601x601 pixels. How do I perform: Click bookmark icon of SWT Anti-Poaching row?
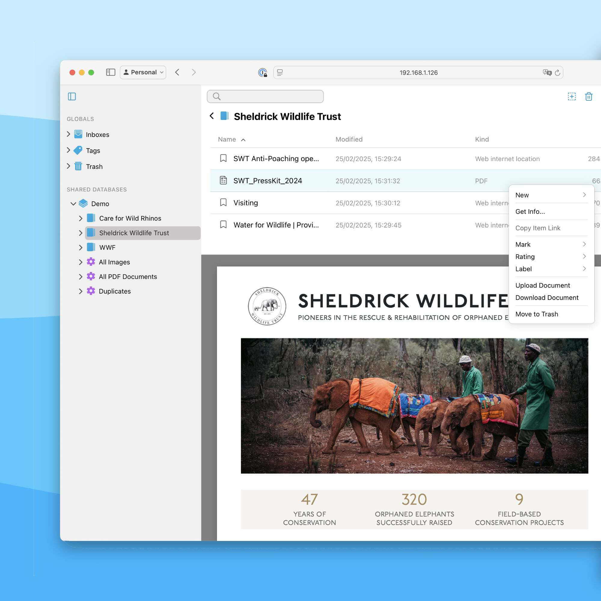(223, 158)
